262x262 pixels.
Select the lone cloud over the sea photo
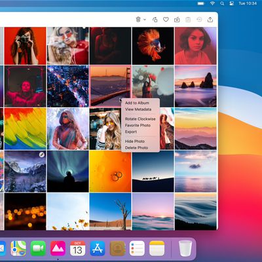(x=196, y=172)
